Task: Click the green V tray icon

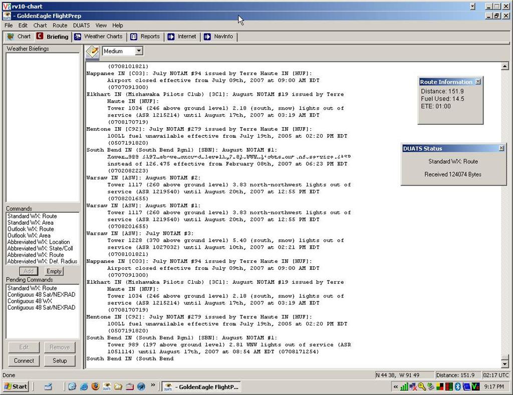Action: point(475,387)
